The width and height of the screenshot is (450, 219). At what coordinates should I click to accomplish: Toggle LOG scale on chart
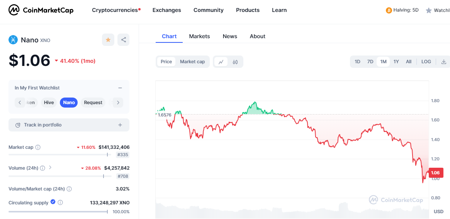tap(426, 62)
